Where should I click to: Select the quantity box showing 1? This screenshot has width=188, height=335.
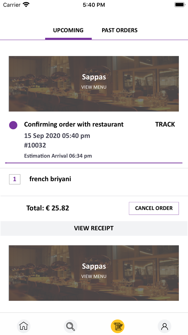click(15, 179)
